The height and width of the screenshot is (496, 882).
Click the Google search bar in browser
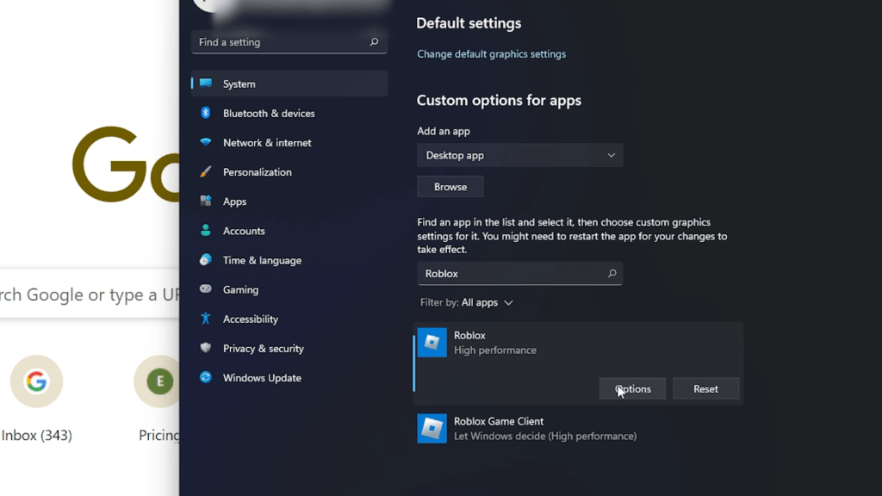[x=90, y=294]
